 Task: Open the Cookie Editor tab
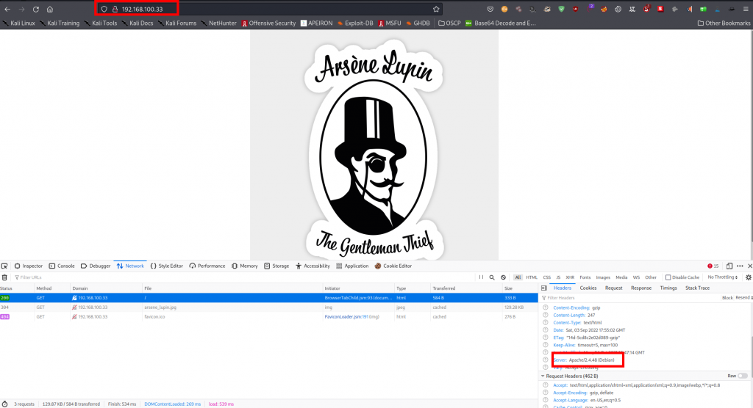393,266
